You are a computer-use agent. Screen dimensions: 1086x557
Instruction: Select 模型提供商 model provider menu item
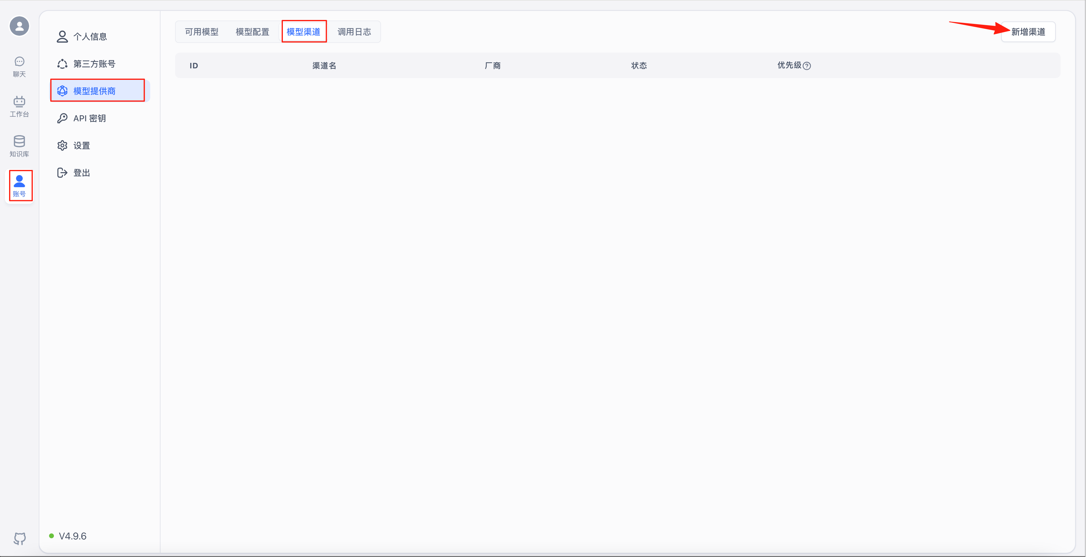point(94,91)
